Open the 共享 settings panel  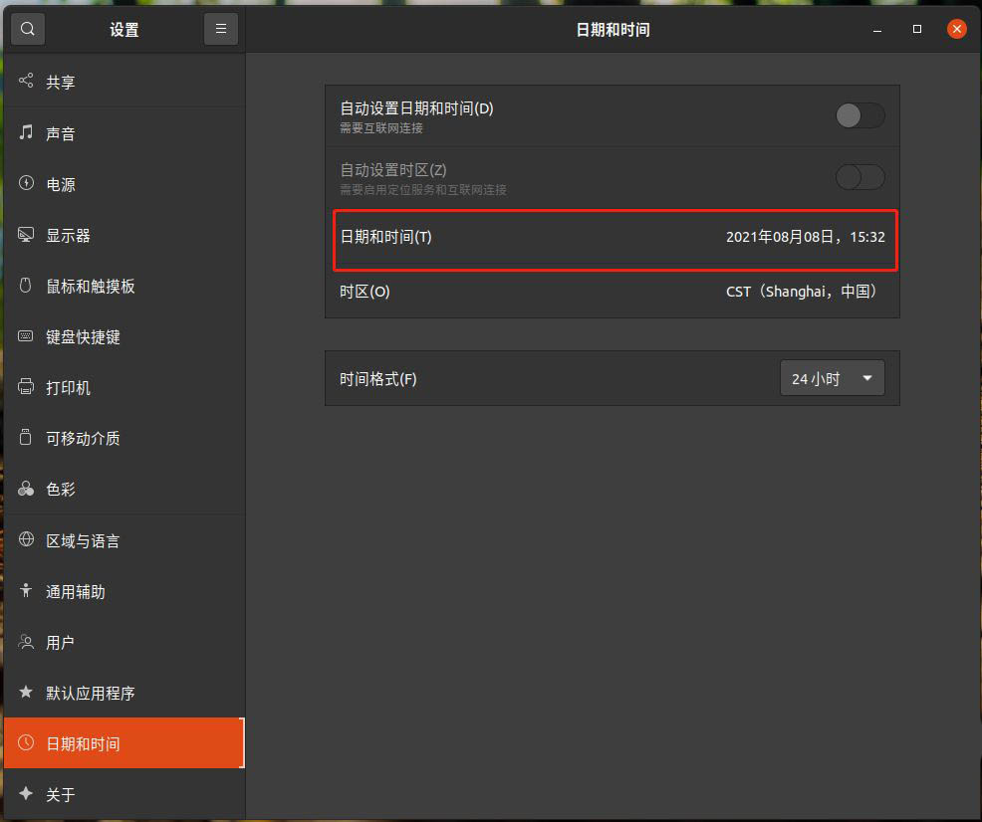pyautogui.click(x=124, y=82)
